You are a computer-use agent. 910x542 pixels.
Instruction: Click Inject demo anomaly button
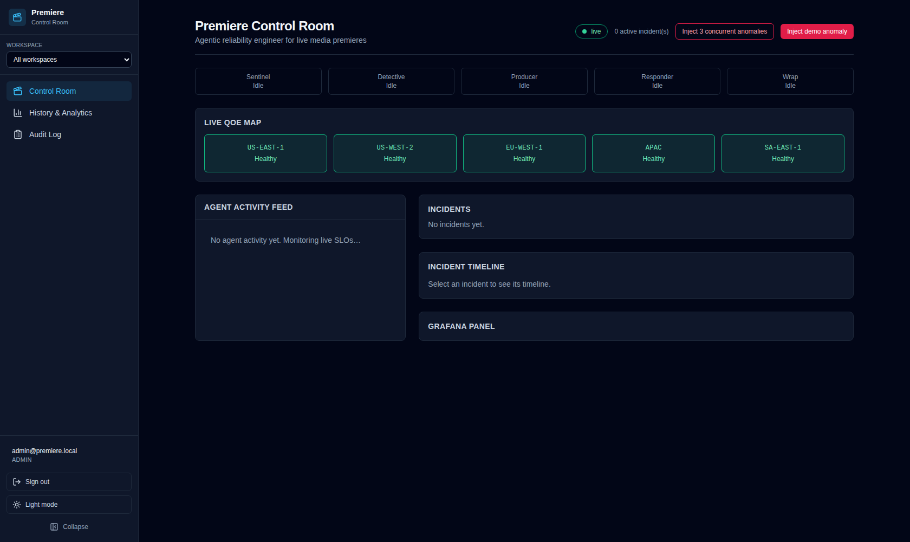(817, 31)
